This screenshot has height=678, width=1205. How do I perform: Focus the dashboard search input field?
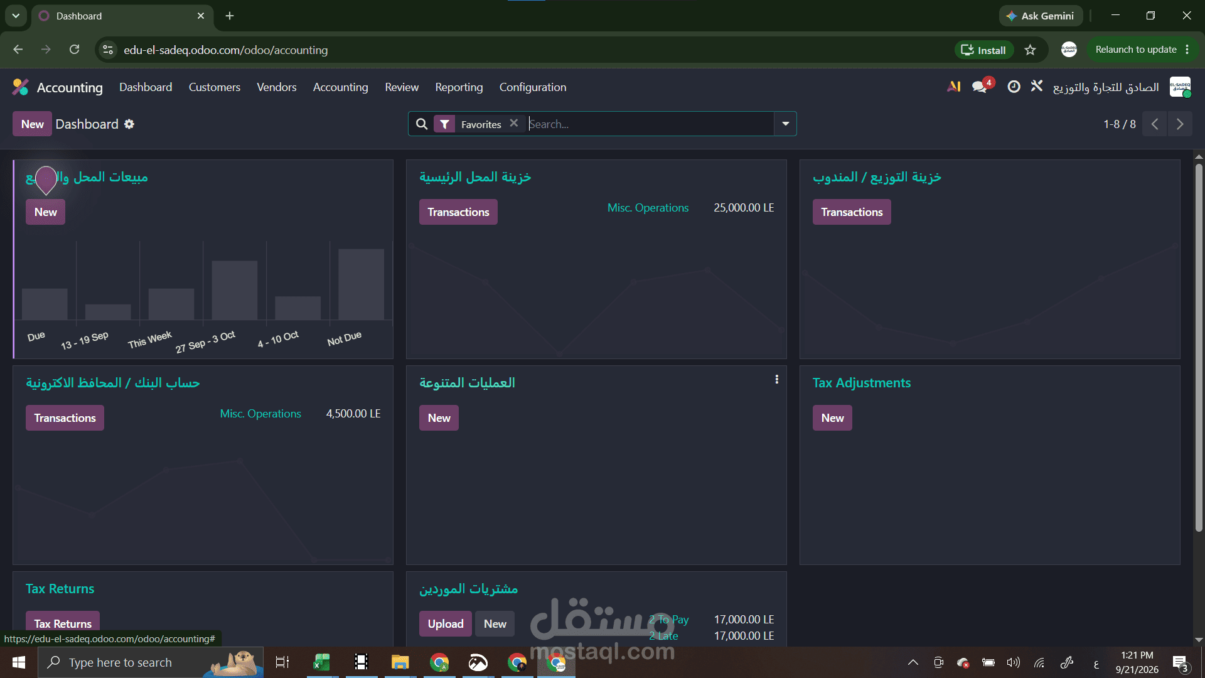[x=650, y=124]
